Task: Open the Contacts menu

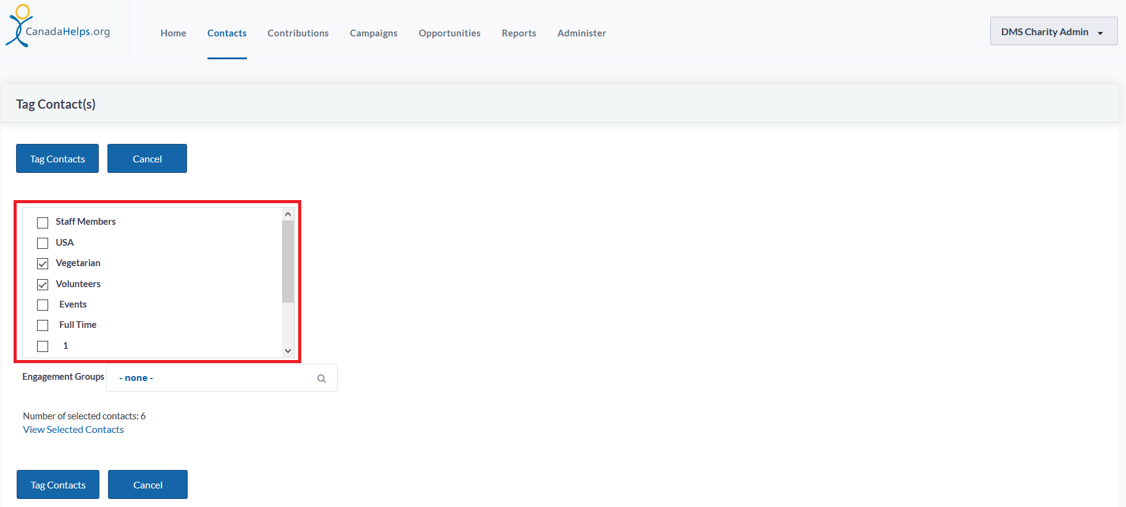Action: pos(227,33)
